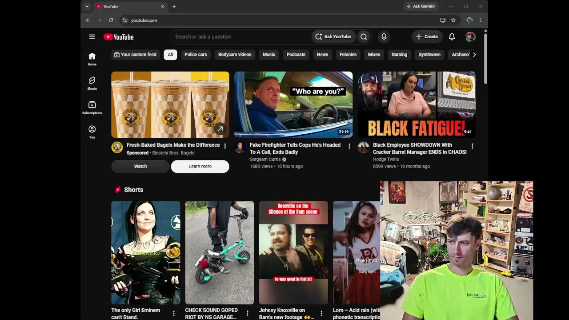Click the install app icon in address bar
Screen dimensions: 569x320
pyautogui.click(x=443, y=20)
